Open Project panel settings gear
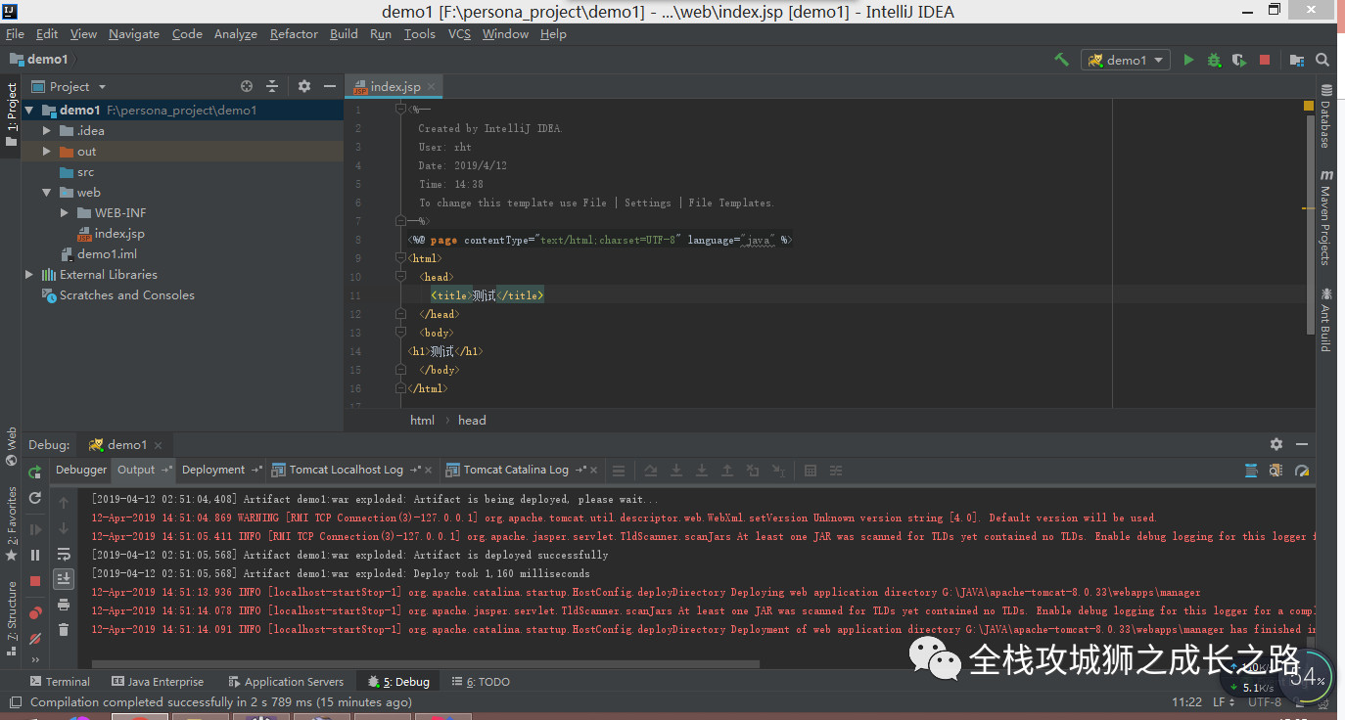Viewport: 1345px width, 720px height. 304,86
